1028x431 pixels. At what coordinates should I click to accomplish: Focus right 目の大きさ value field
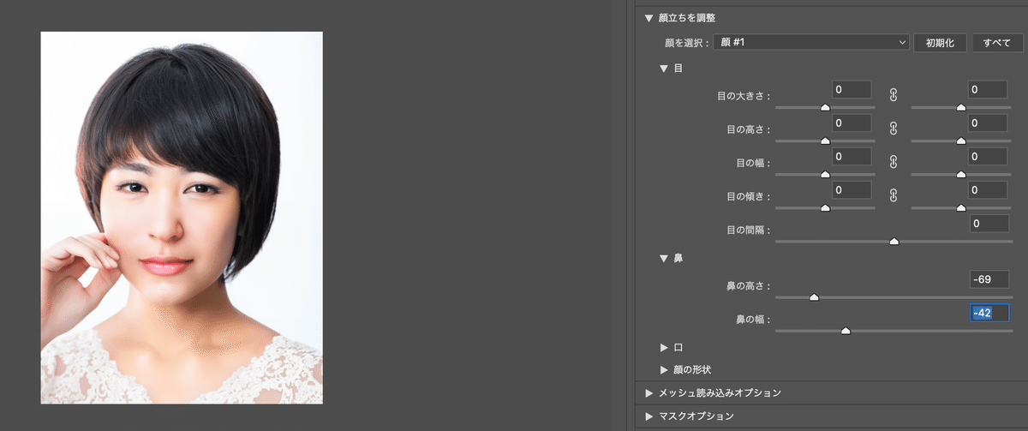(988, 89)
